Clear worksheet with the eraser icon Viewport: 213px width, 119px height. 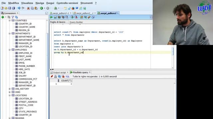89,17
